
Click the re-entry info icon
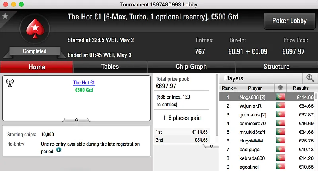(59, 150)
